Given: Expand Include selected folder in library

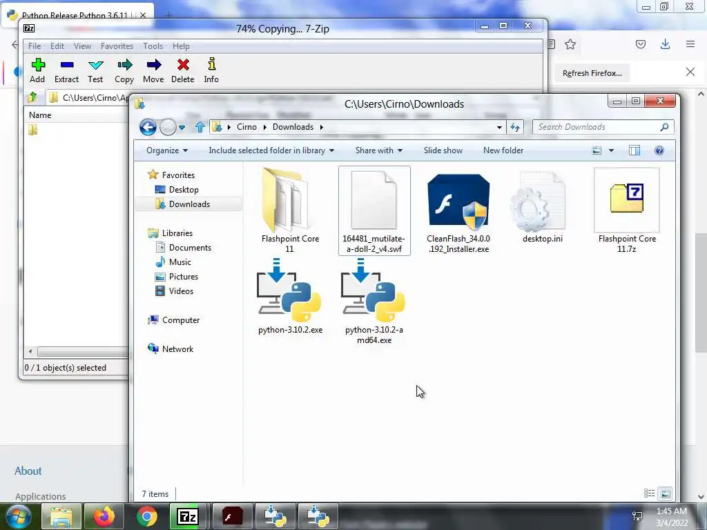Looking at the screenshot, I should 271,150.
